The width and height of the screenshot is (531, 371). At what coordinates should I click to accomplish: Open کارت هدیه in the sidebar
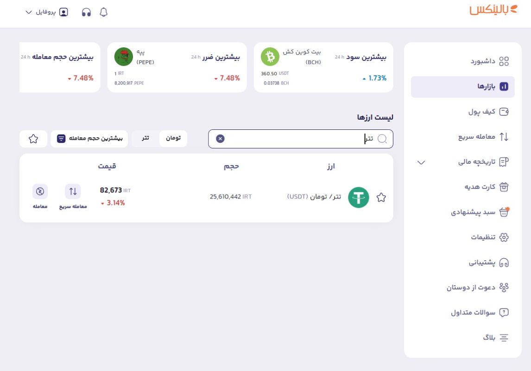462,187
